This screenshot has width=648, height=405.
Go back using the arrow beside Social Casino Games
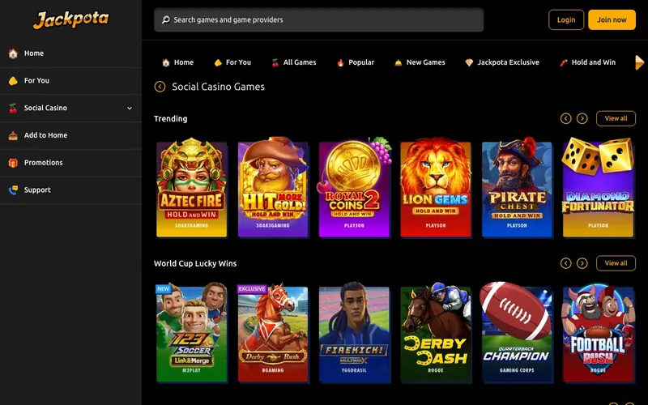[160, 87]
